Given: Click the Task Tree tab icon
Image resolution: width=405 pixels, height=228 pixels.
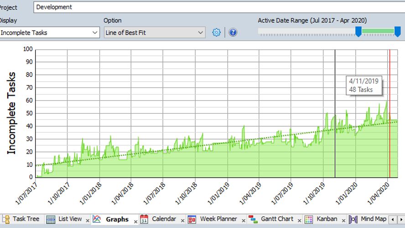Looking at the screenshot, I should pyautogui.click(x=6, y=219).
